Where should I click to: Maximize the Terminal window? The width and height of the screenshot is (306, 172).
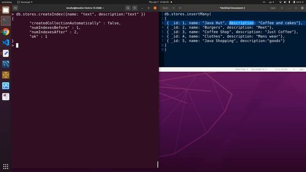(x=149, y=8)
